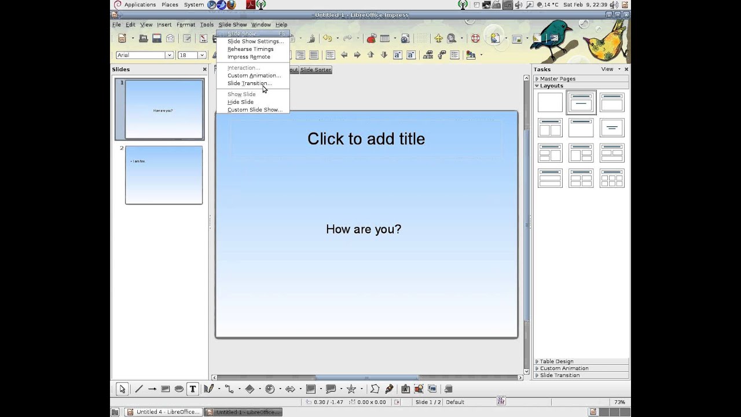This screenshot has width=741, height=417.
Task: Open the Connector tool dropdown arrow
Action: [239, 389]
